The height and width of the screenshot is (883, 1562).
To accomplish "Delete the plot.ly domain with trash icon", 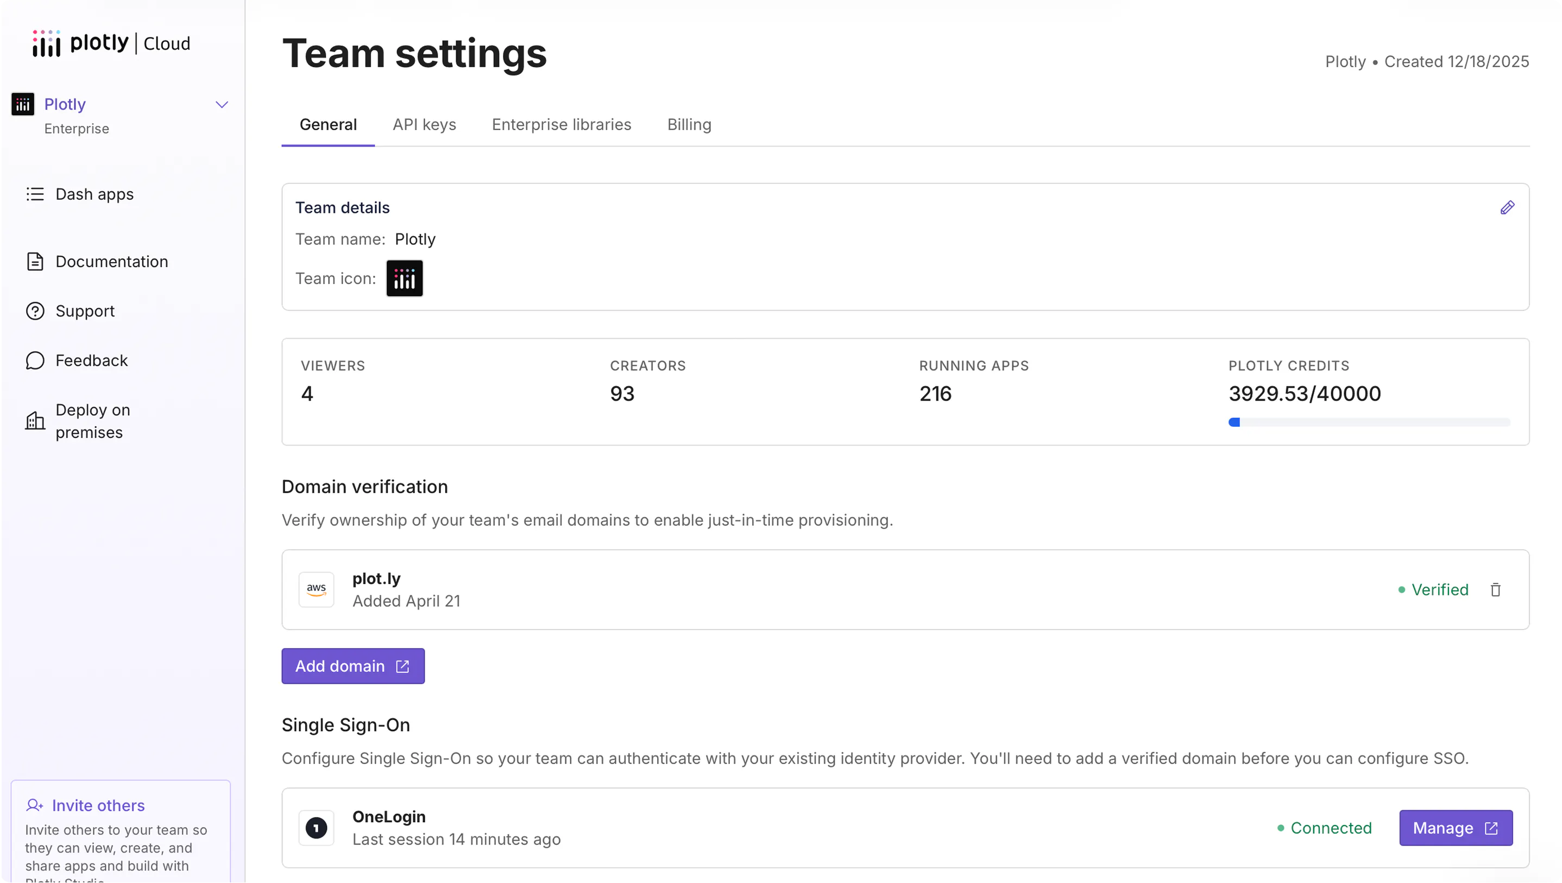I will coord(1496,589).
